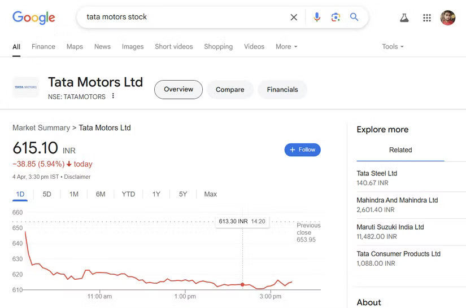466x308 pixels.
Task: Switch to the News tab
Action: [102, 47]
